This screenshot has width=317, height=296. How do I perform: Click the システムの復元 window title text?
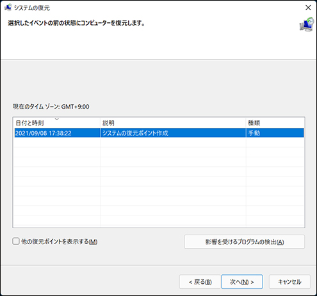pos(32,8)
